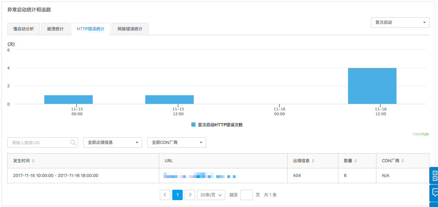Expand the 全部出错信息 filter dropdown
Viewport: 438px width, 207px height.
point(112,142)
